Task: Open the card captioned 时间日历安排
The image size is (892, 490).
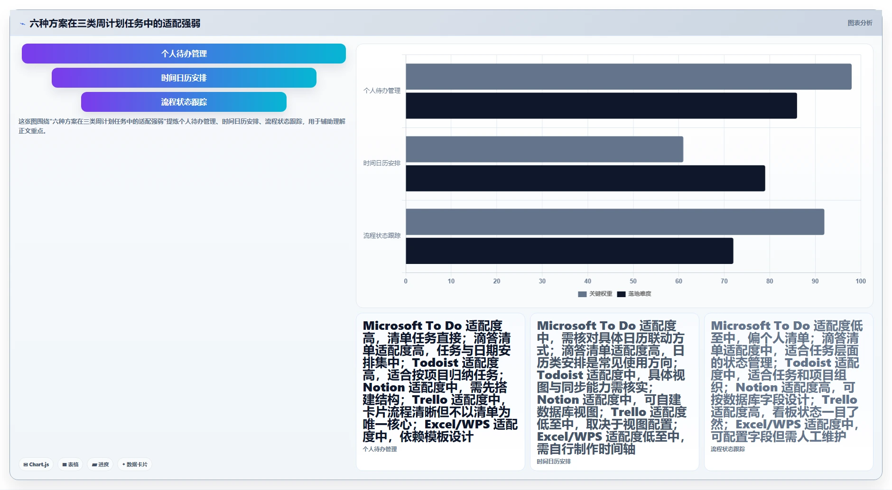Action: point(614,391)
